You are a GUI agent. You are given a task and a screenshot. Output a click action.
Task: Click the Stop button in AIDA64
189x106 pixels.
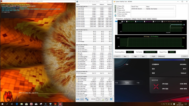(x=125, y=56)
